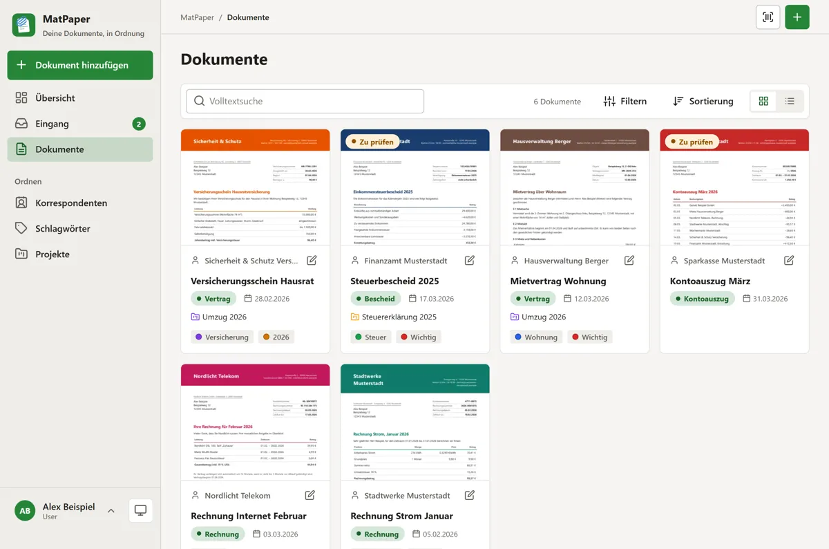Open the Stadtwerke Musterstadt invoice thumbnail
The height and width of the screenshot is (549, 829).
415,422
